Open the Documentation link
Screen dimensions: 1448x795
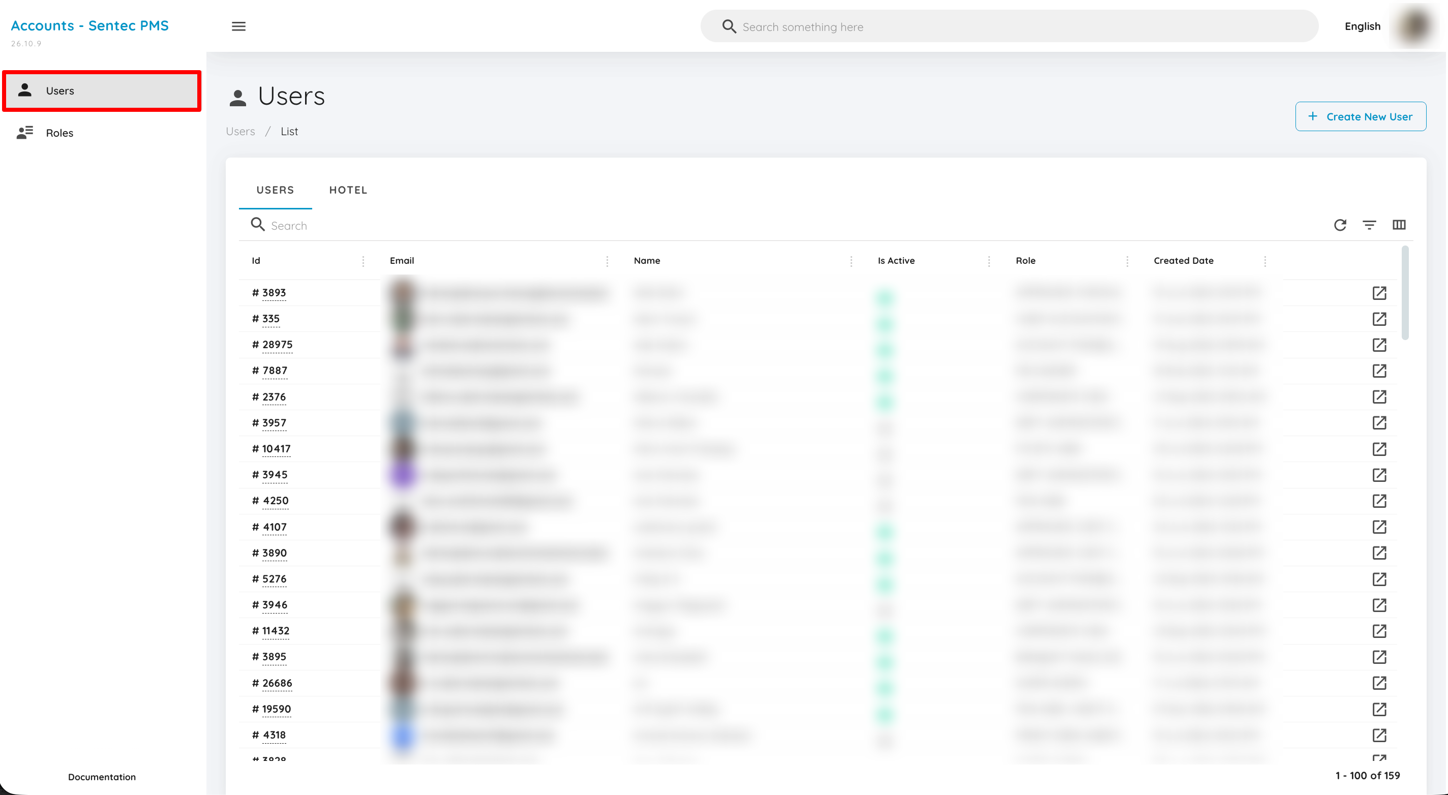(x=102, y=777)
